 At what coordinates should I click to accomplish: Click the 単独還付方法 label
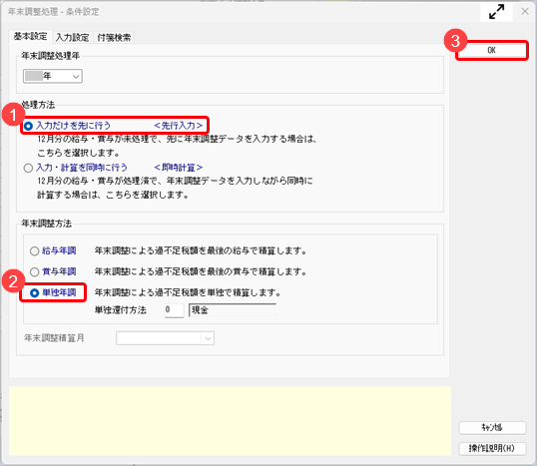click(121, 310)
